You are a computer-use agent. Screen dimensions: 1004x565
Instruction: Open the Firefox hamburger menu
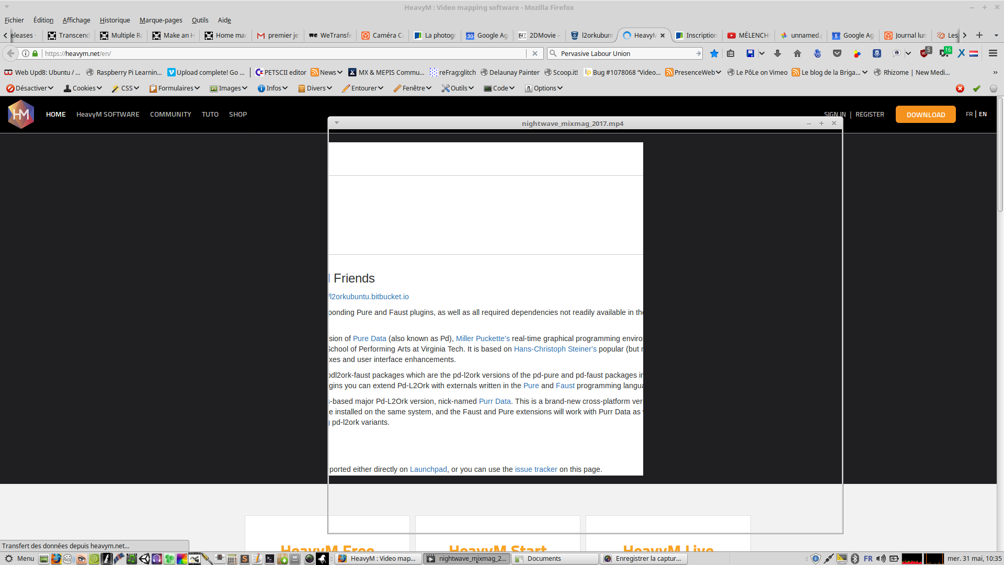pos(993,53)
